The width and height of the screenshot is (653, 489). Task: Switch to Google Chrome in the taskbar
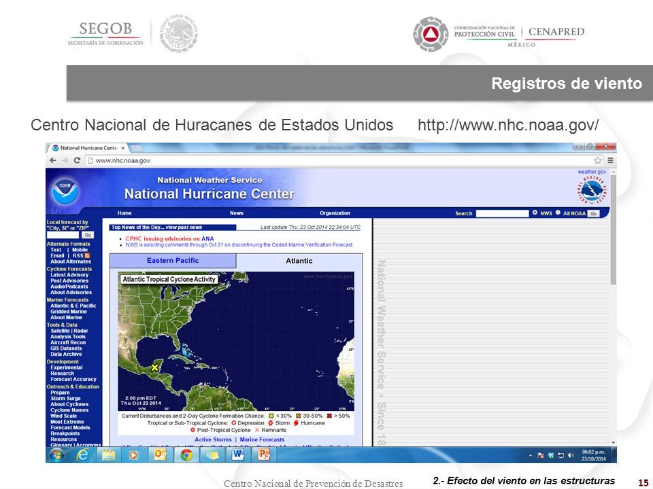tap(186, 455)
